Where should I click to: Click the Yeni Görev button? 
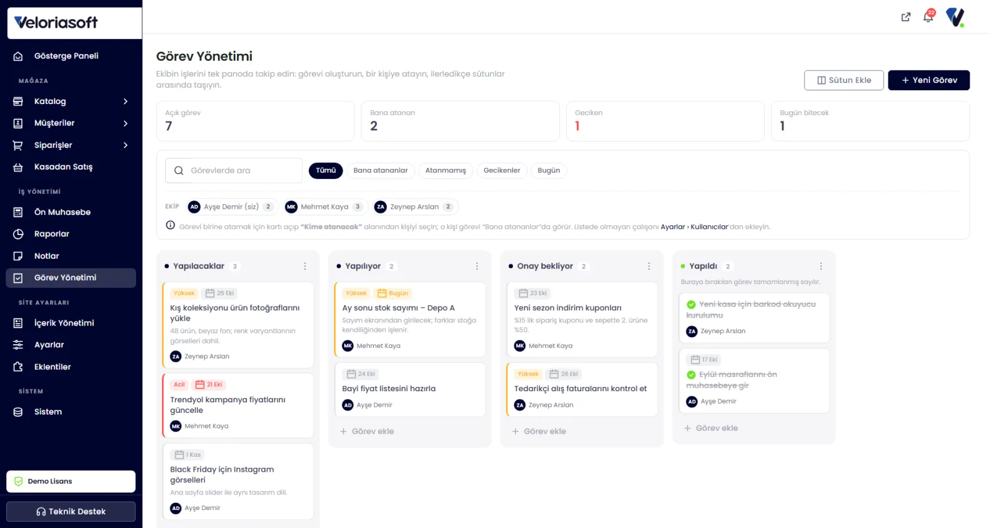pyautogui.click(x=929, y=80)
